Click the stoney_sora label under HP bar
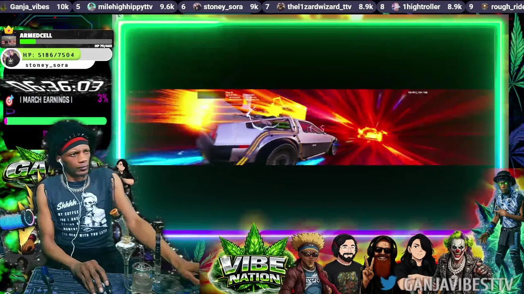Screen dimensions: 524x294 (x=47, y=65)
